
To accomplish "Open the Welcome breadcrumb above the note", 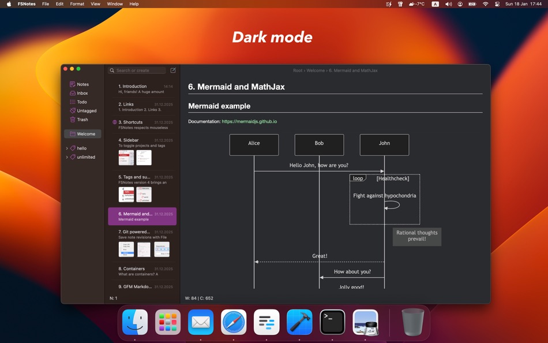I will [315, 70].
